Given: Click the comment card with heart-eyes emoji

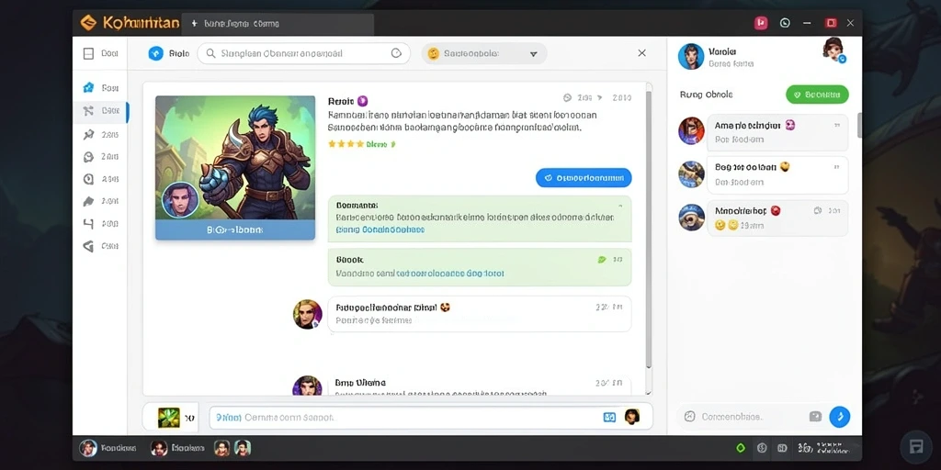Looking at the screenshot, I should 480,314.
